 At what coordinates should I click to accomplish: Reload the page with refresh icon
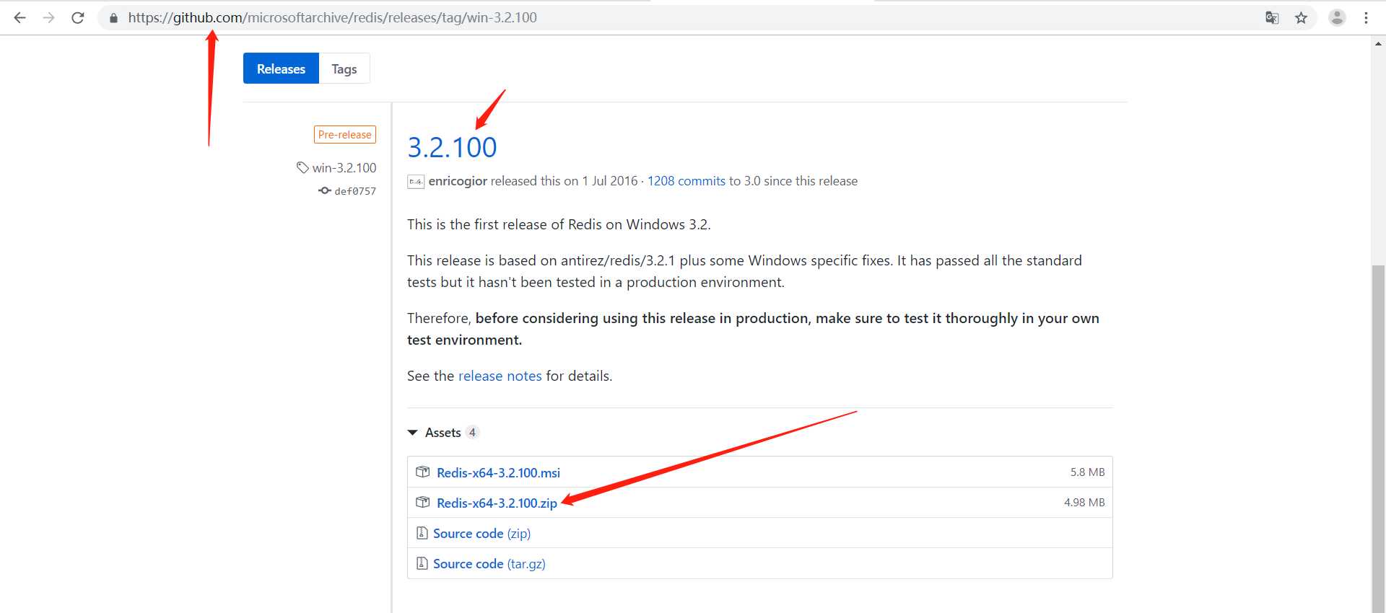[78, 17]
